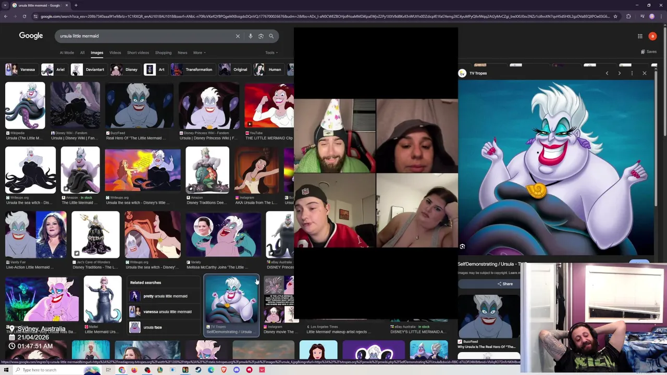Open Discord from the taskbar

click(x=237, y=370)
